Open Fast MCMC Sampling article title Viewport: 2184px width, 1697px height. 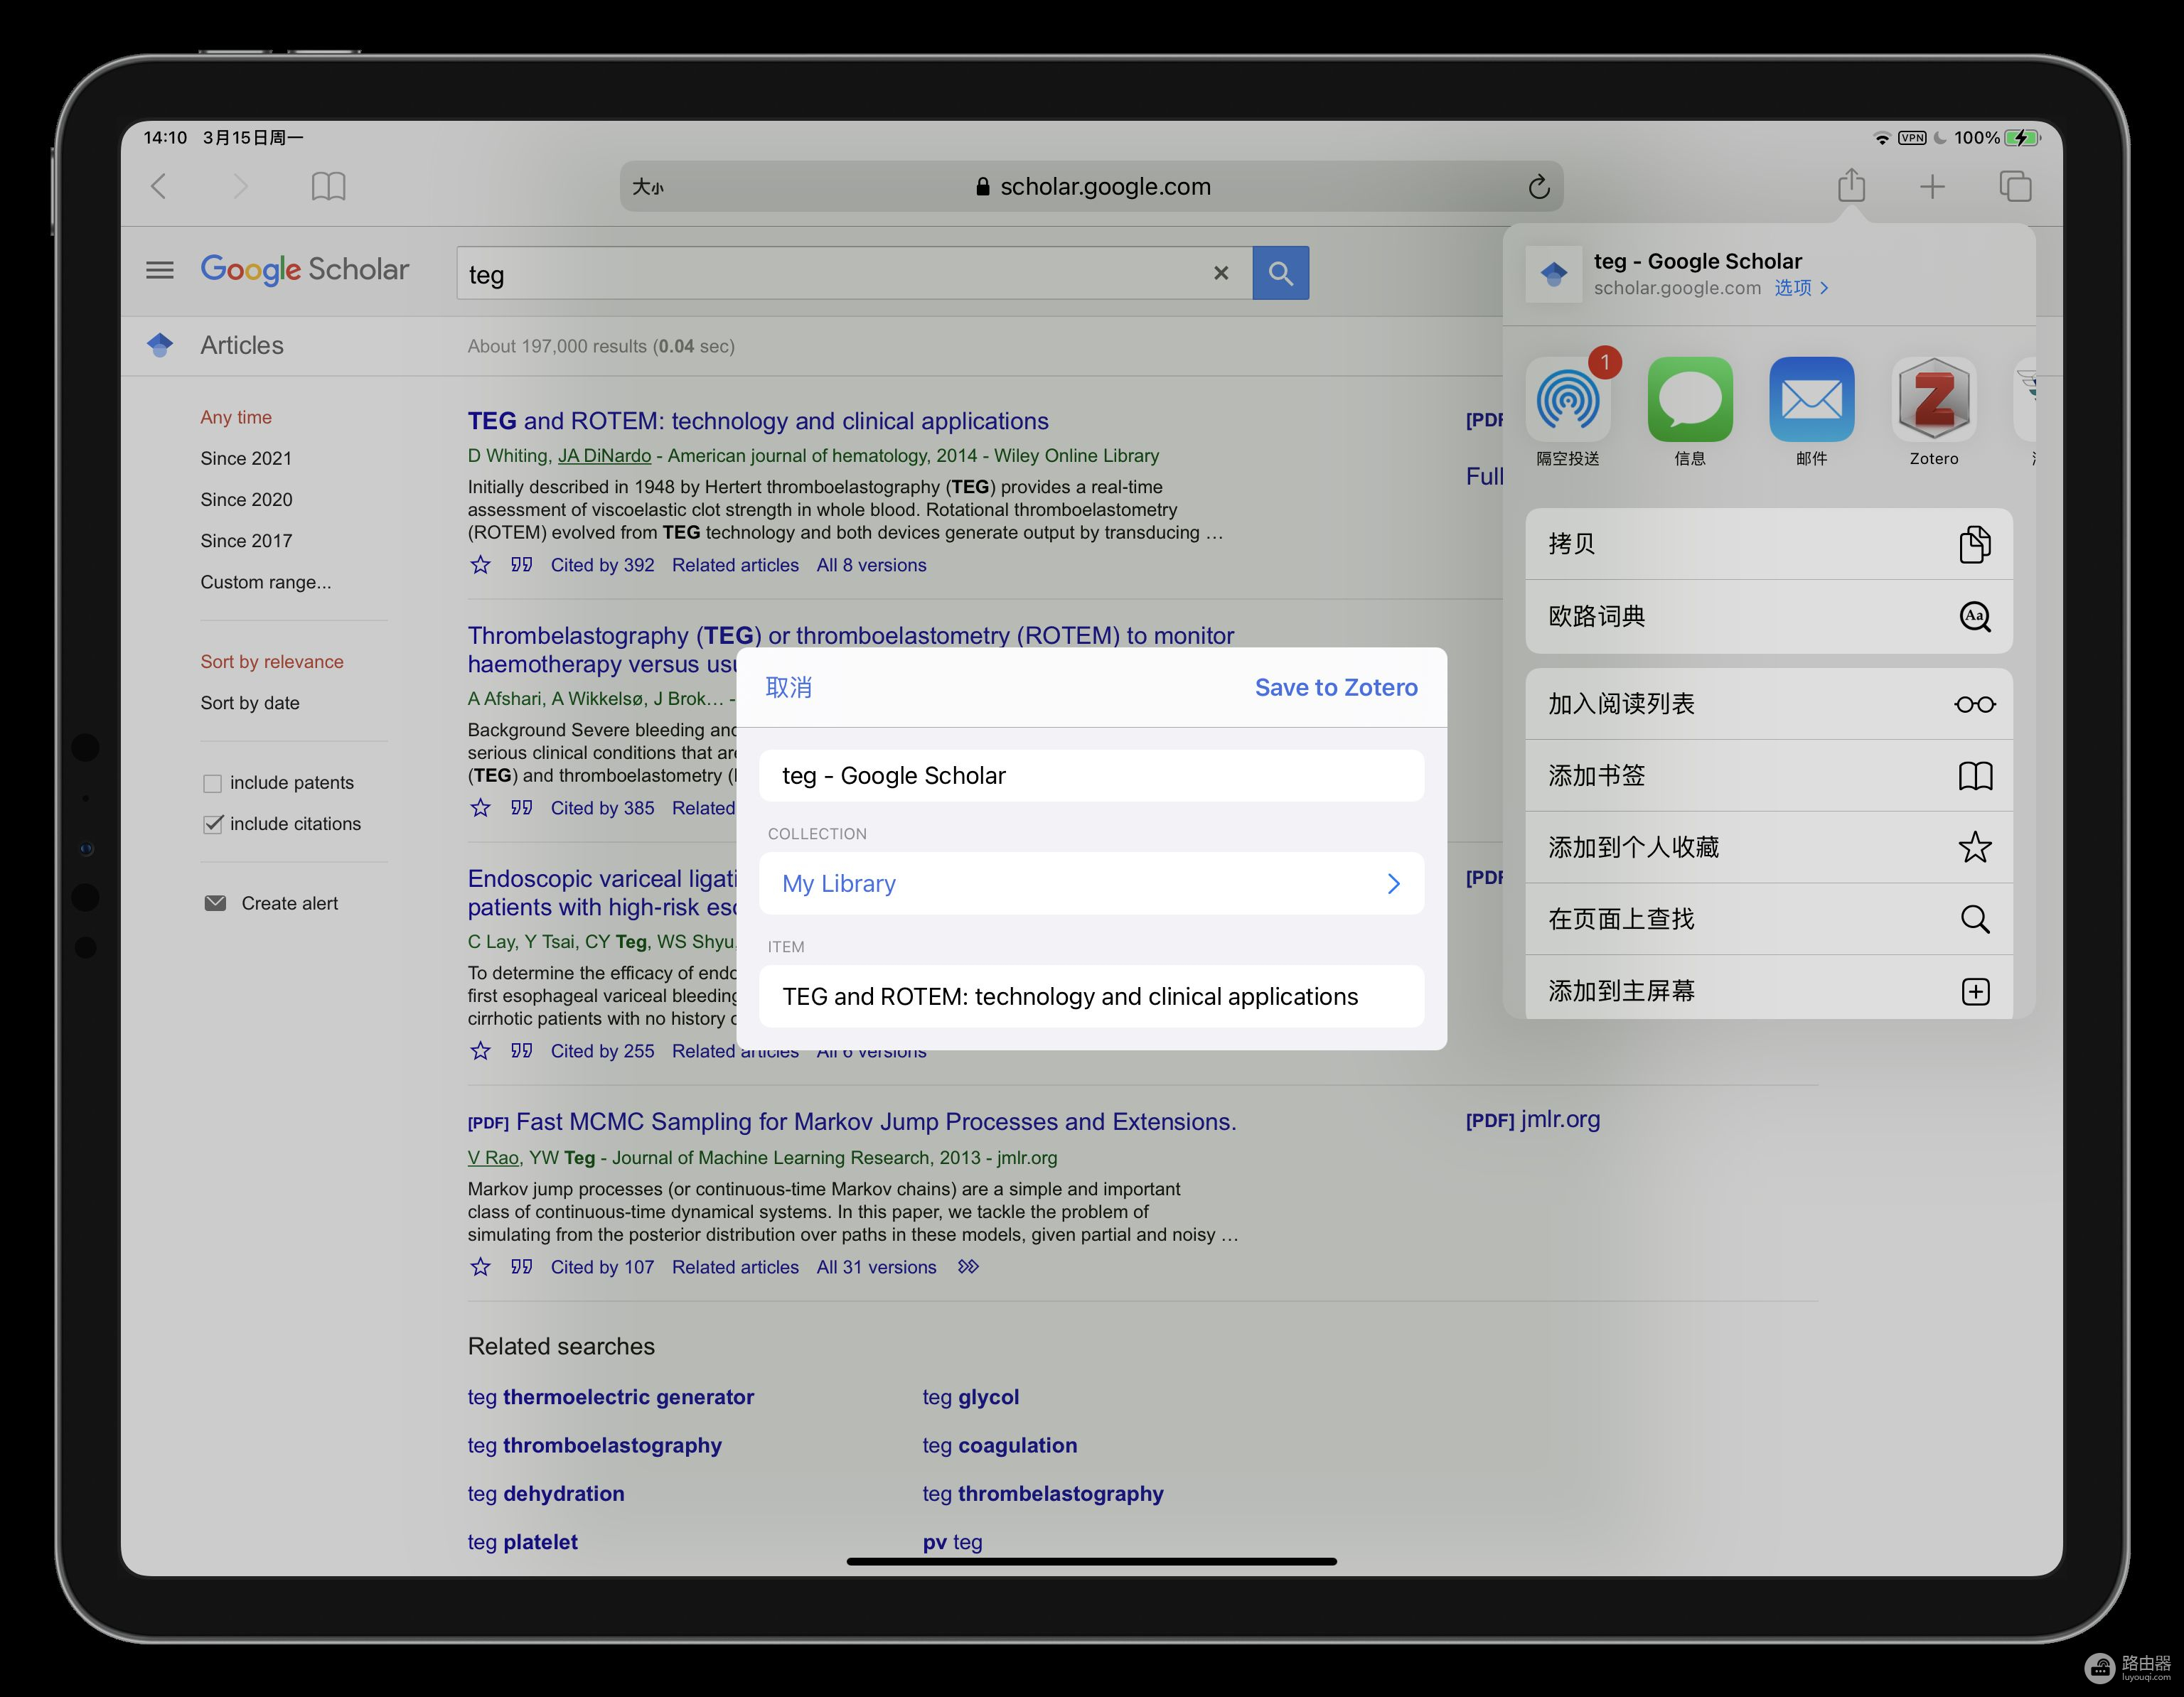click(876, 1121)
